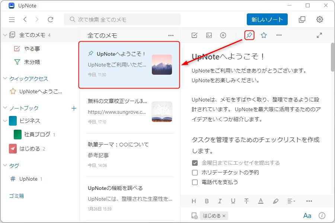Expand editor to focus mode arrows
The image size is (335, 223).
[319, 35]
